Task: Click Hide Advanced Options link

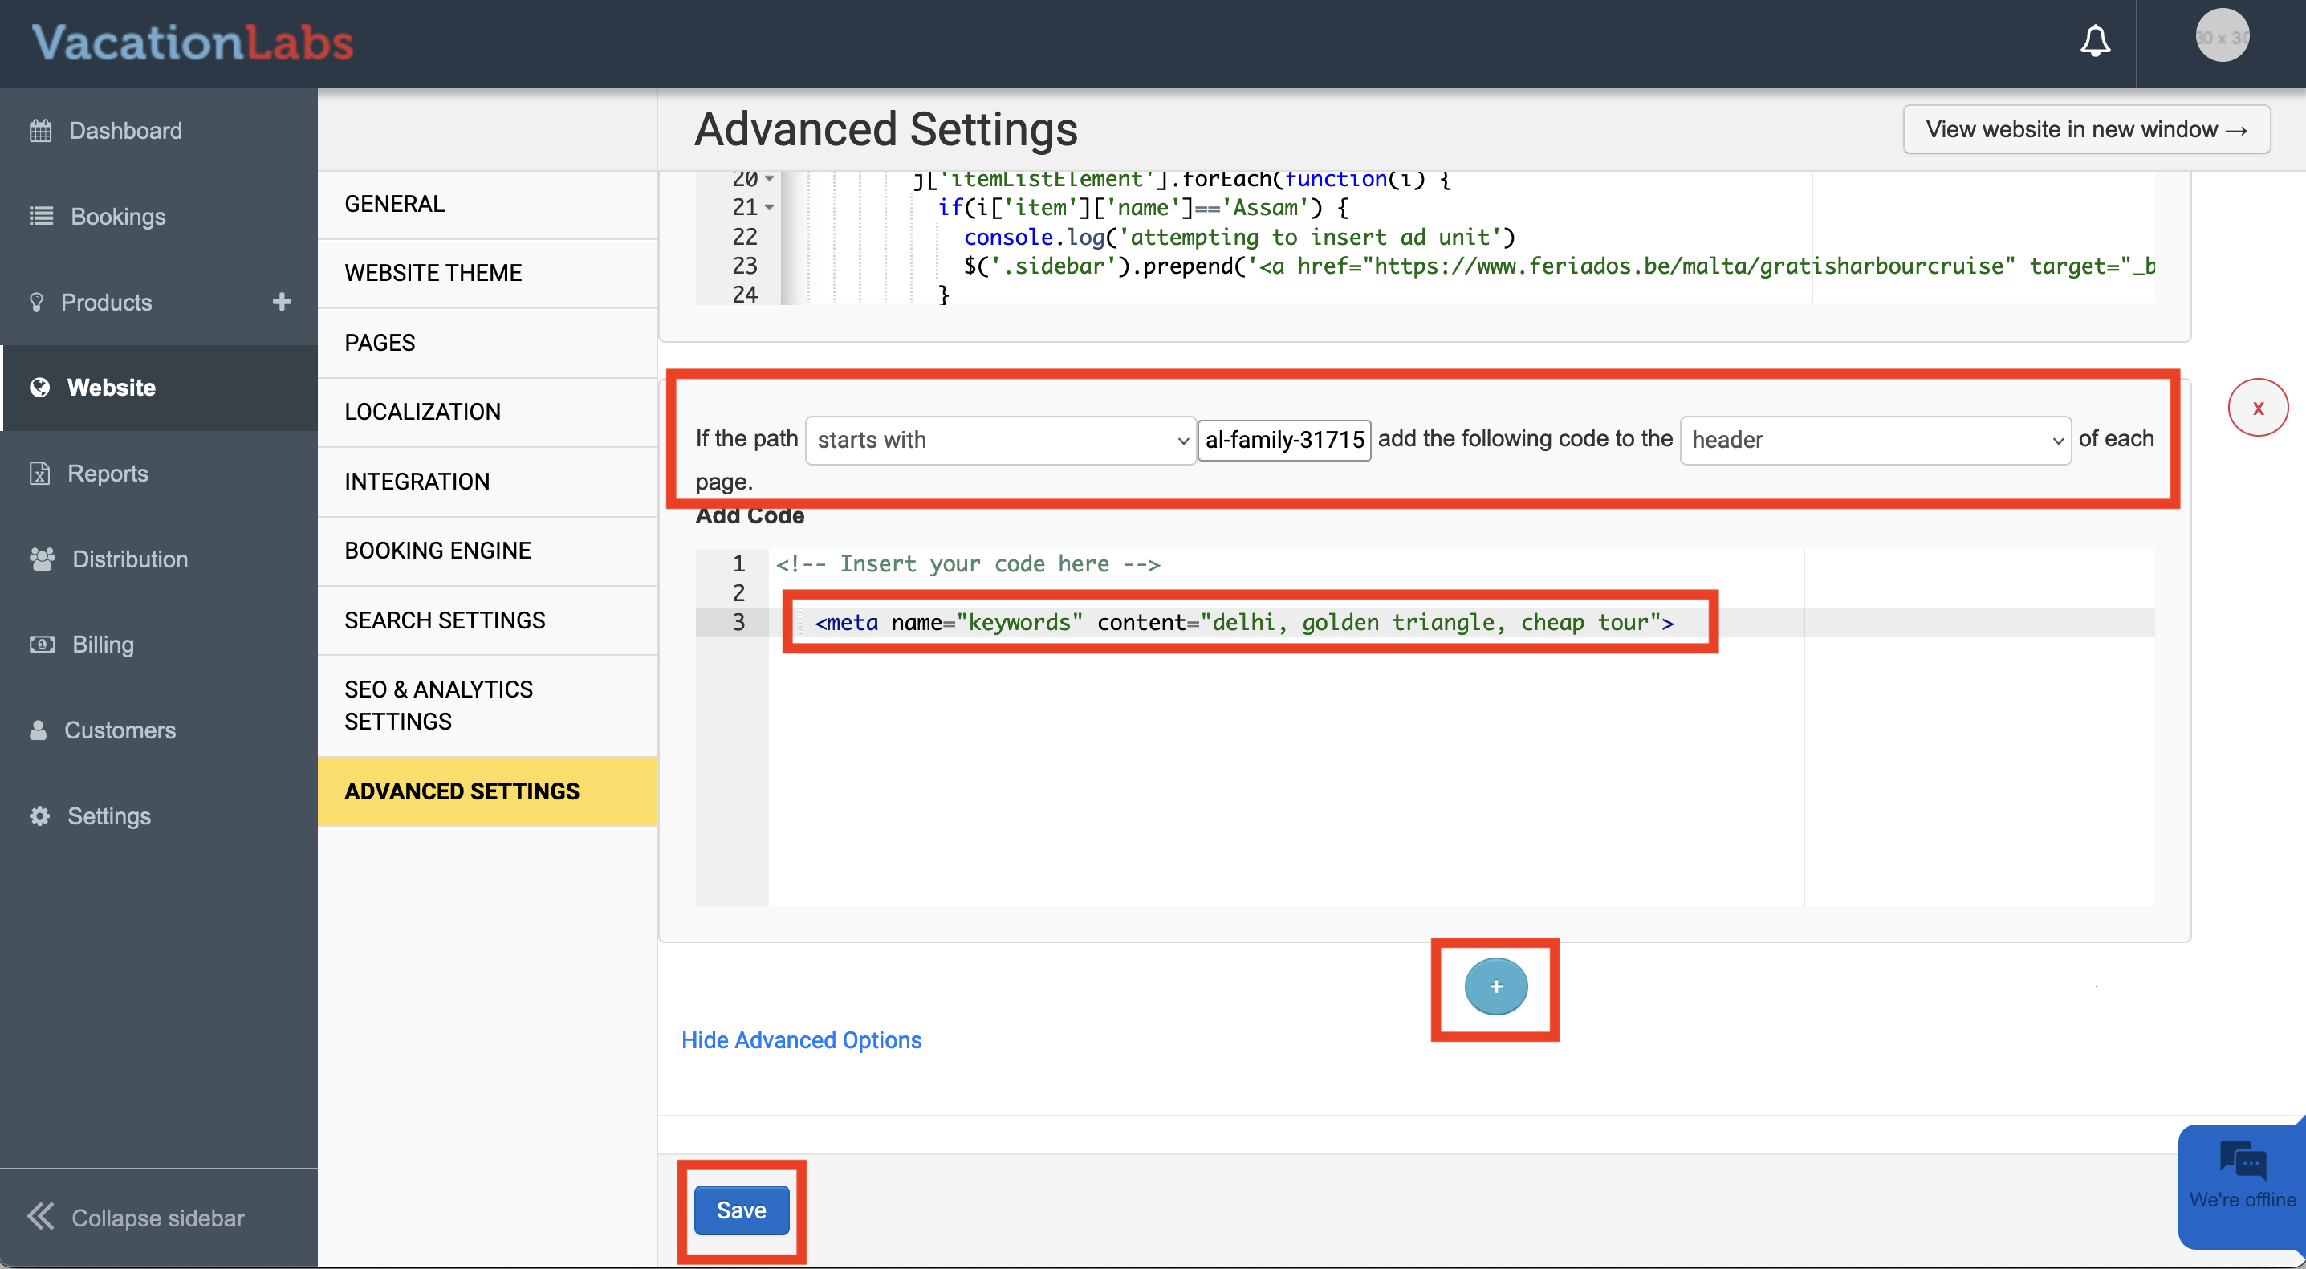Action: (801, 1040)
